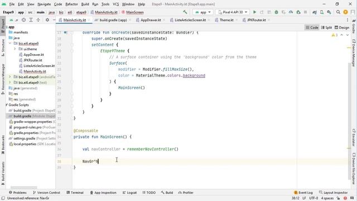Screen dimensions: 357x201
Task: Open the Pixel 4 API 30 device dropdown
Action: [x=233, y=12]
